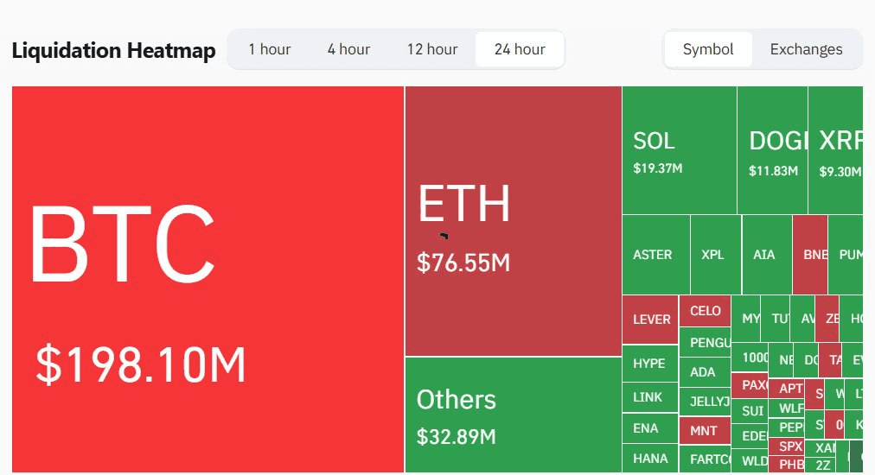Select the XPL heatmap tile
Image resolution: width=875 pixels, height=475 pixels.
pos(715,255)
